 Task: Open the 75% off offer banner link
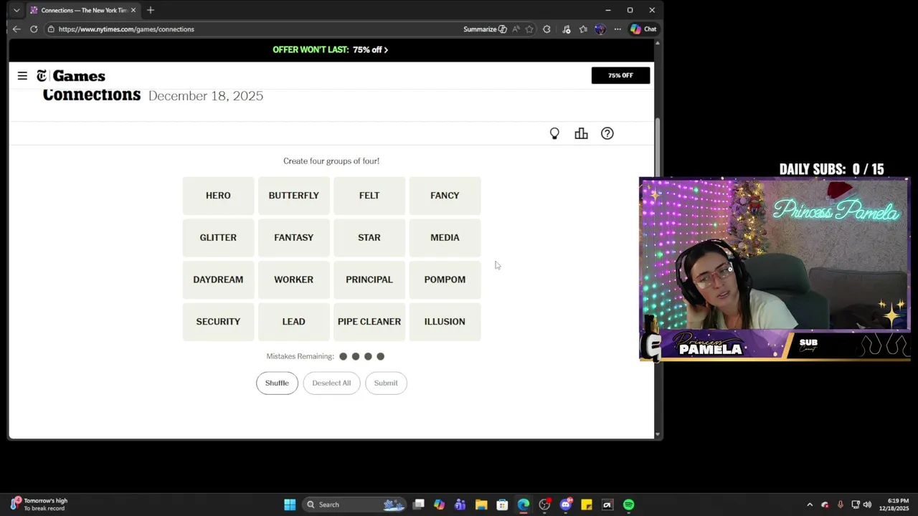331,50
